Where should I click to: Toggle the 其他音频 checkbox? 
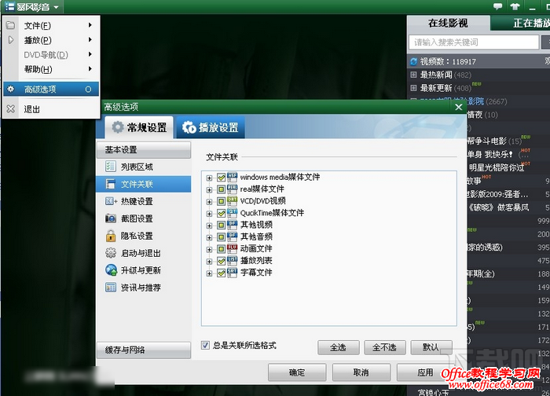(x=221, y=237)
